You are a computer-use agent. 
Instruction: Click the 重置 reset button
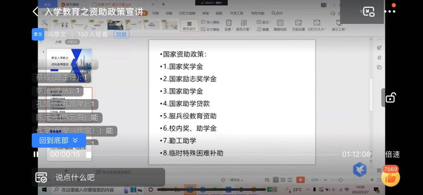pyautogui.click(x=262, y=29)
